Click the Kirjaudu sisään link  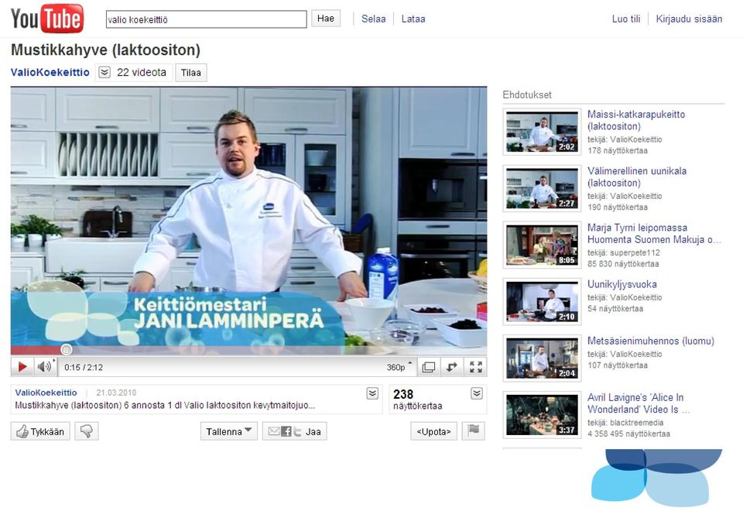689,19
